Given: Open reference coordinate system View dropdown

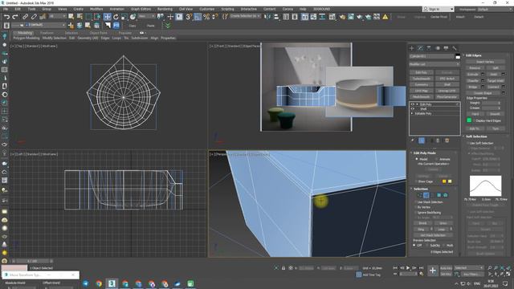Looking at the screenshot, I should pyautogui.click(x=146, y=16).
